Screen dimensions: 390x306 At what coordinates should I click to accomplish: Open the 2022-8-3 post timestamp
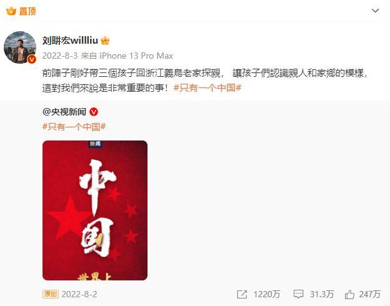[x=60, y=56]
